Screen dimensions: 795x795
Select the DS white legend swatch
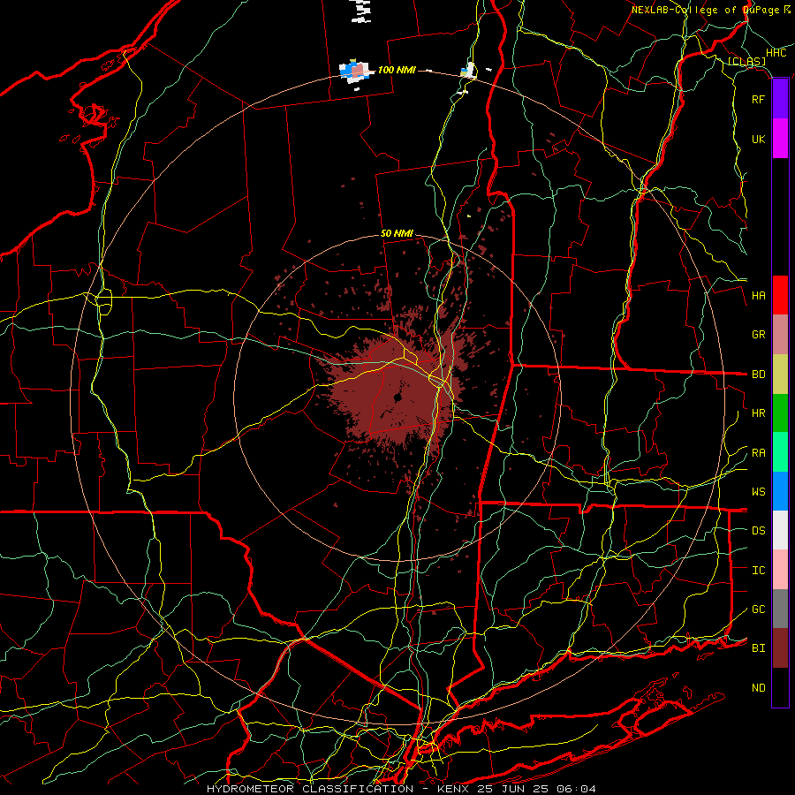coord(780,530)
